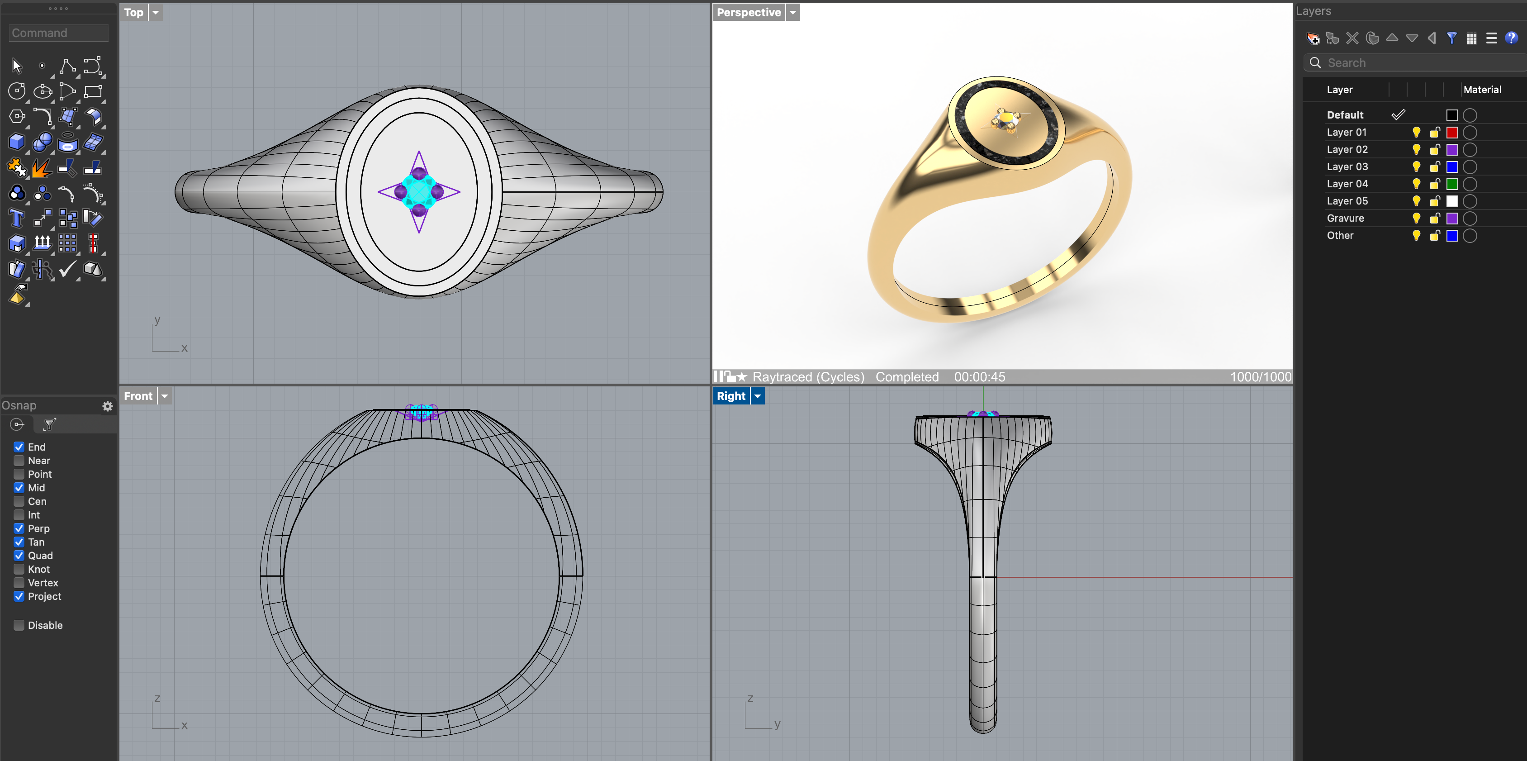Viewport: 1527px width, 761px height.
Task: Choose the Explode tool
Action: point(42,168)
